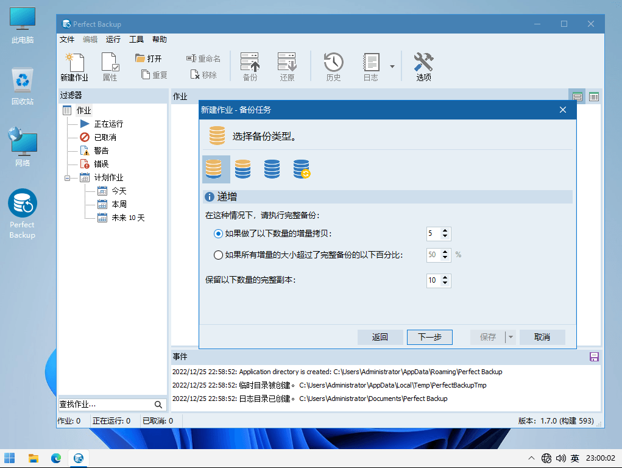Click the incremental copies field showing 5
The height and width of the screenshot is (468, 622).
tap(434, 233)
